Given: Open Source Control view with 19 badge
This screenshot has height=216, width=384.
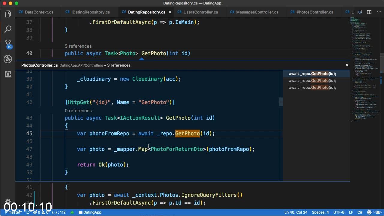Looking at the screenshot, I should pos(8,44).
